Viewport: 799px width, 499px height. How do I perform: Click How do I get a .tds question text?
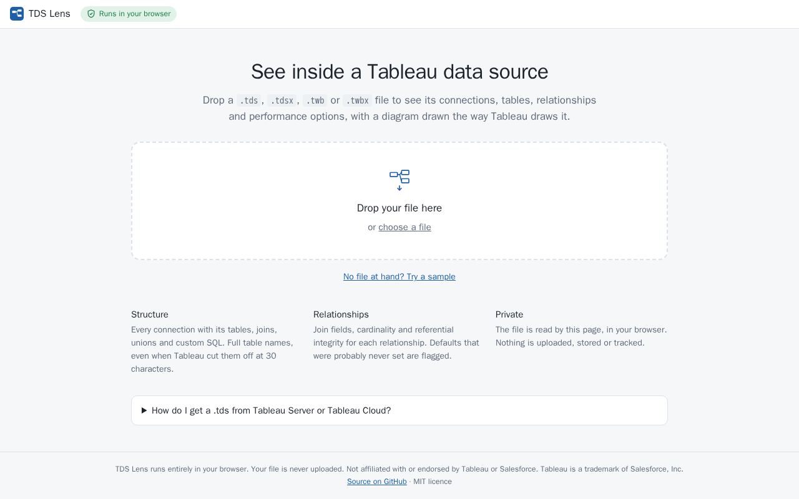coord(271,410)
